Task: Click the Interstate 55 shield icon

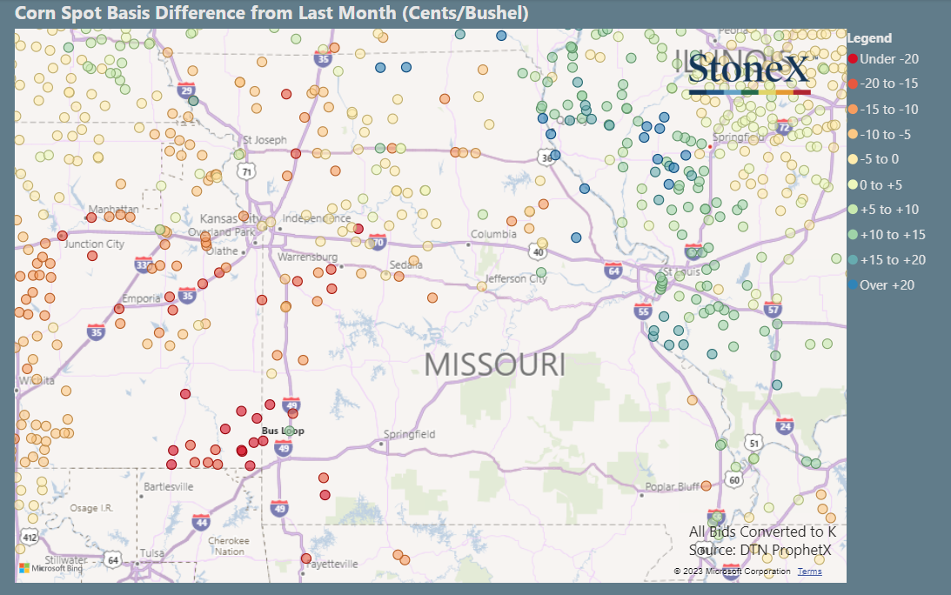Action: click(x=643, y=311)
